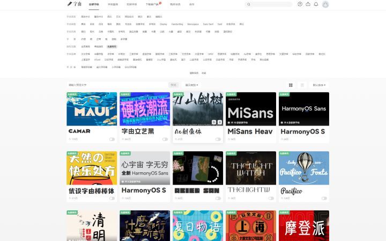
Task: Open the default sort order dropdown
Action: coord(319,85)
